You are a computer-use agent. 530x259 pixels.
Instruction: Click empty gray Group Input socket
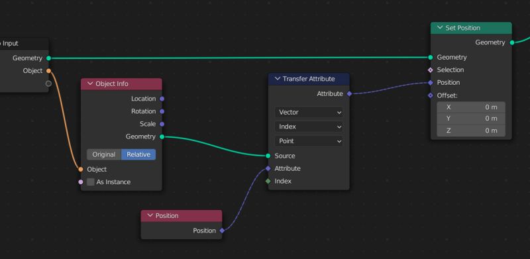tap(48, 83)
